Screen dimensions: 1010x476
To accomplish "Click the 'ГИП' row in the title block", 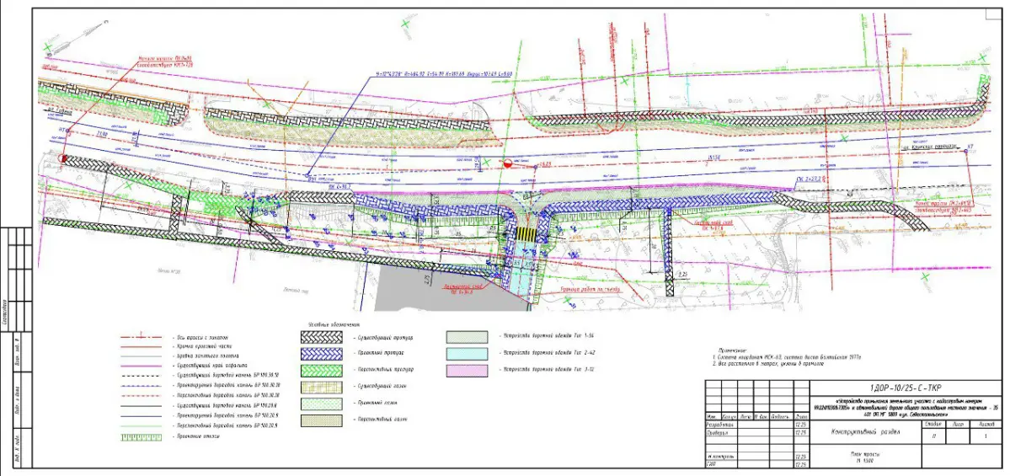I will click(757, 463).
